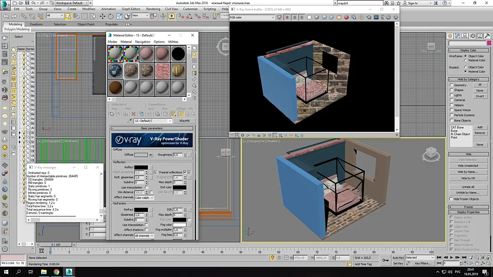Open refraction Affect channels All channels dropdown

click(x=144, y=236)
